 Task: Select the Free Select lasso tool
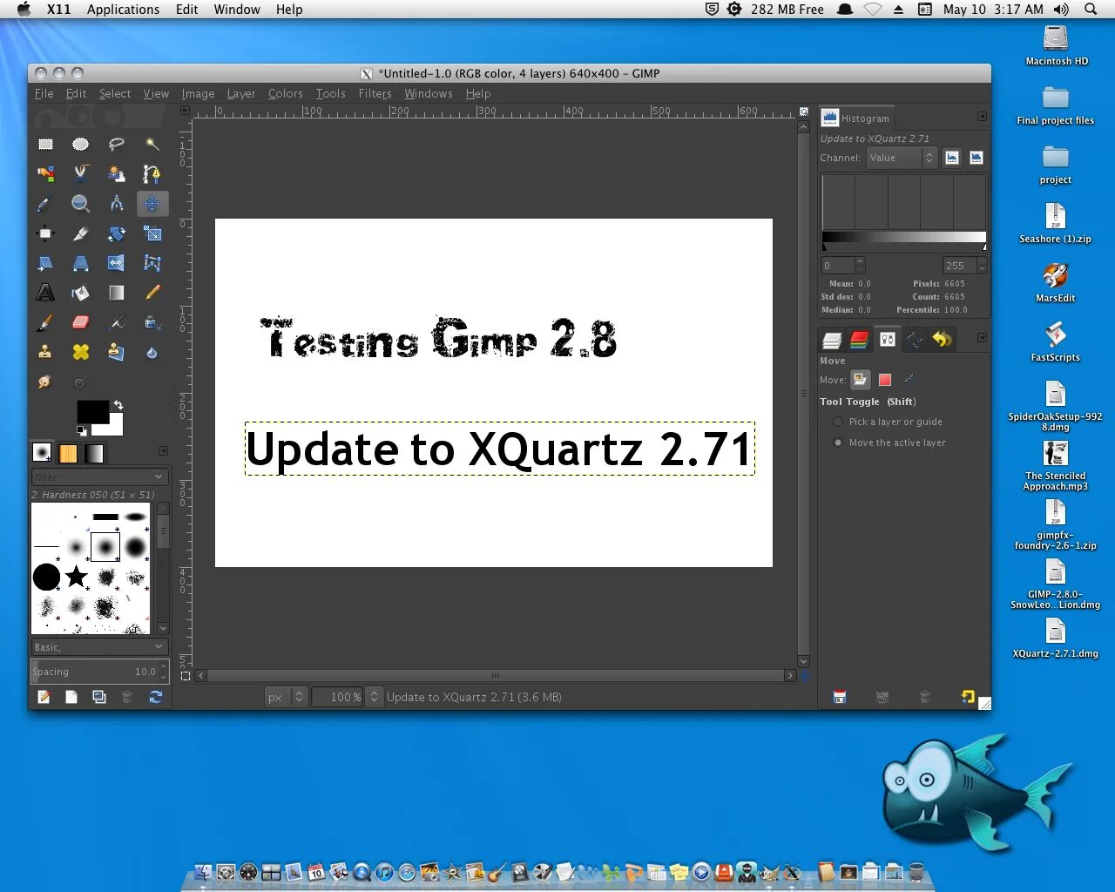tap(117, 144)
